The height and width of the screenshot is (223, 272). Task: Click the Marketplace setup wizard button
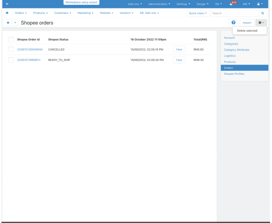click(82, 2)
